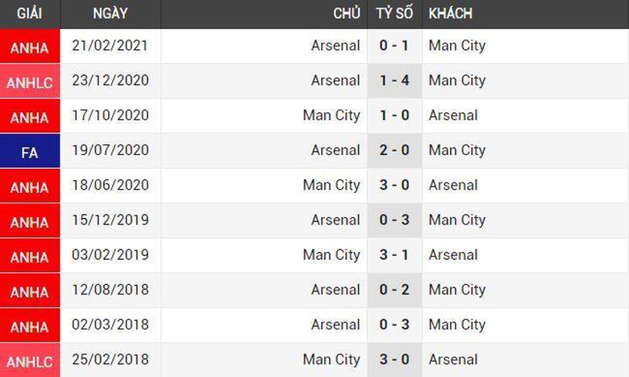Click the 0 - 1 score
The height and width of the screenshot is (377, 629).
[394, 46]
